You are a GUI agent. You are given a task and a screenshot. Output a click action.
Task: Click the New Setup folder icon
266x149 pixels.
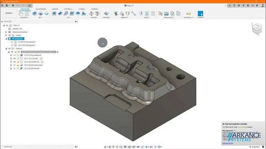coord(21,13)
